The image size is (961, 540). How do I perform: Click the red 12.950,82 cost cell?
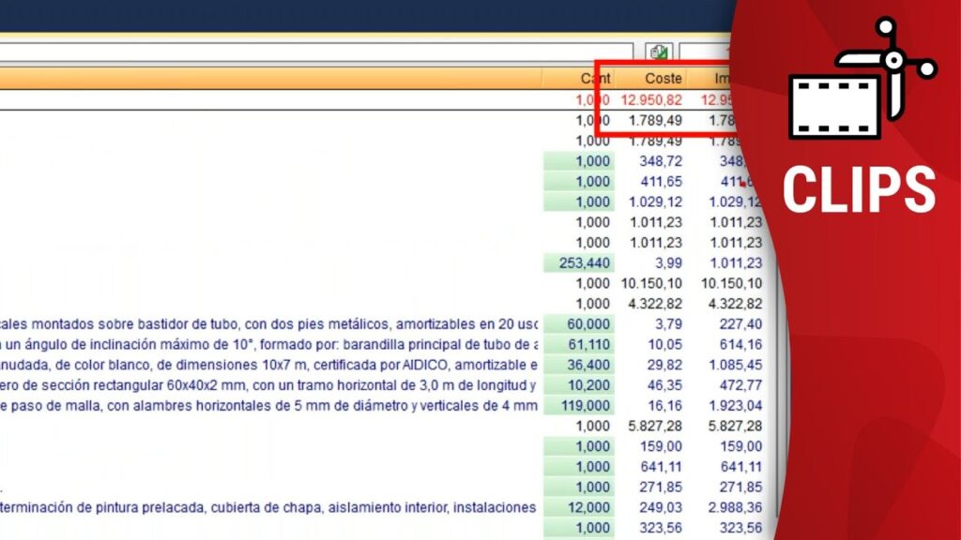651,99
